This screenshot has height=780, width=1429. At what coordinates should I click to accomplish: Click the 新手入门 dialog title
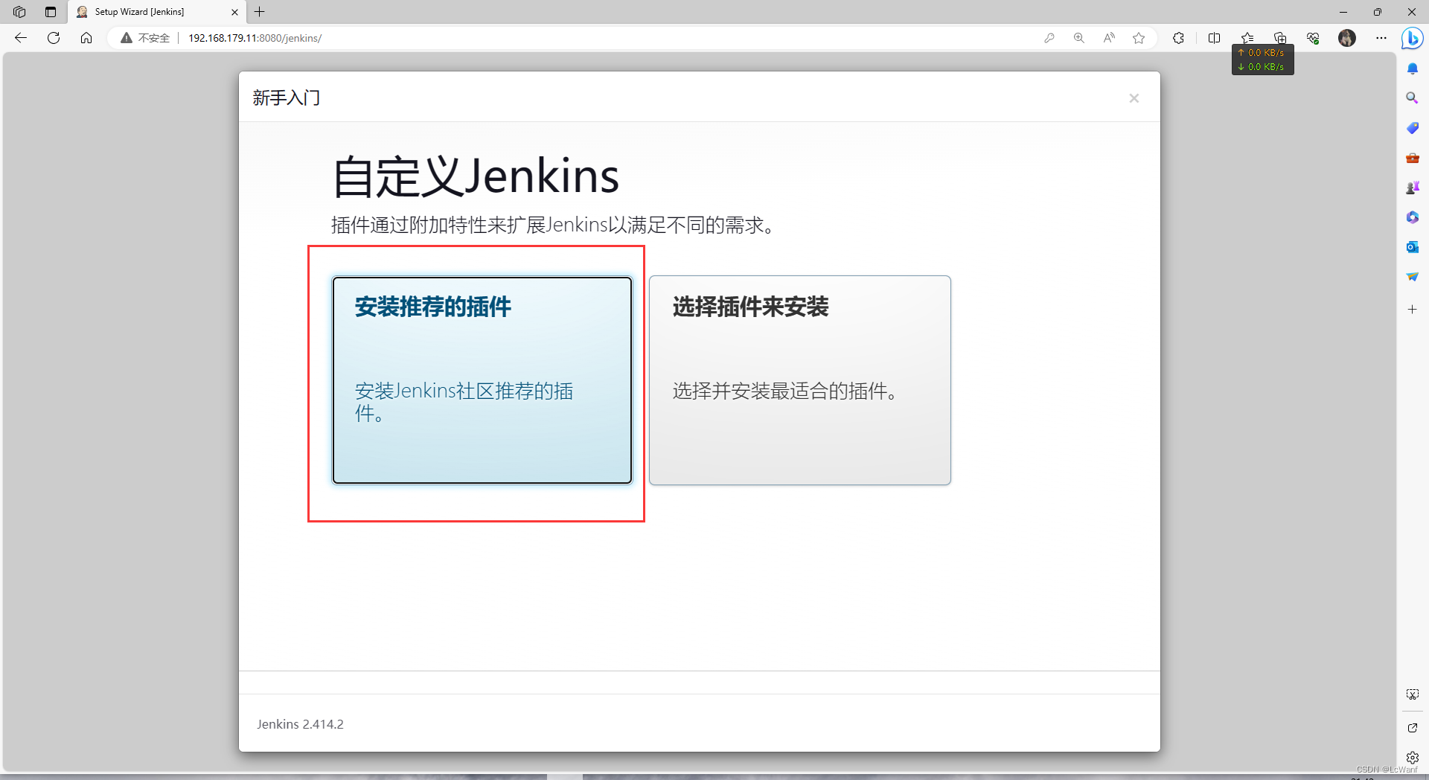pos(287,98)
